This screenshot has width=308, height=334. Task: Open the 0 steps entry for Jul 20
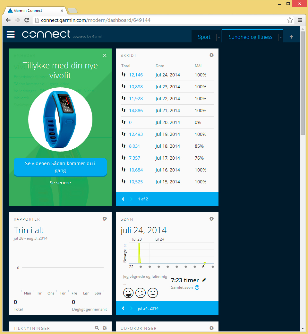coord(130,122)
